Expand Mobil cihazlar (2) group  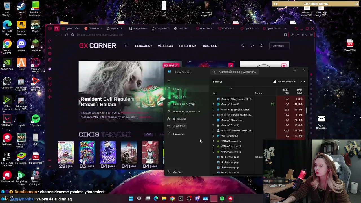[x=213, y=136]
